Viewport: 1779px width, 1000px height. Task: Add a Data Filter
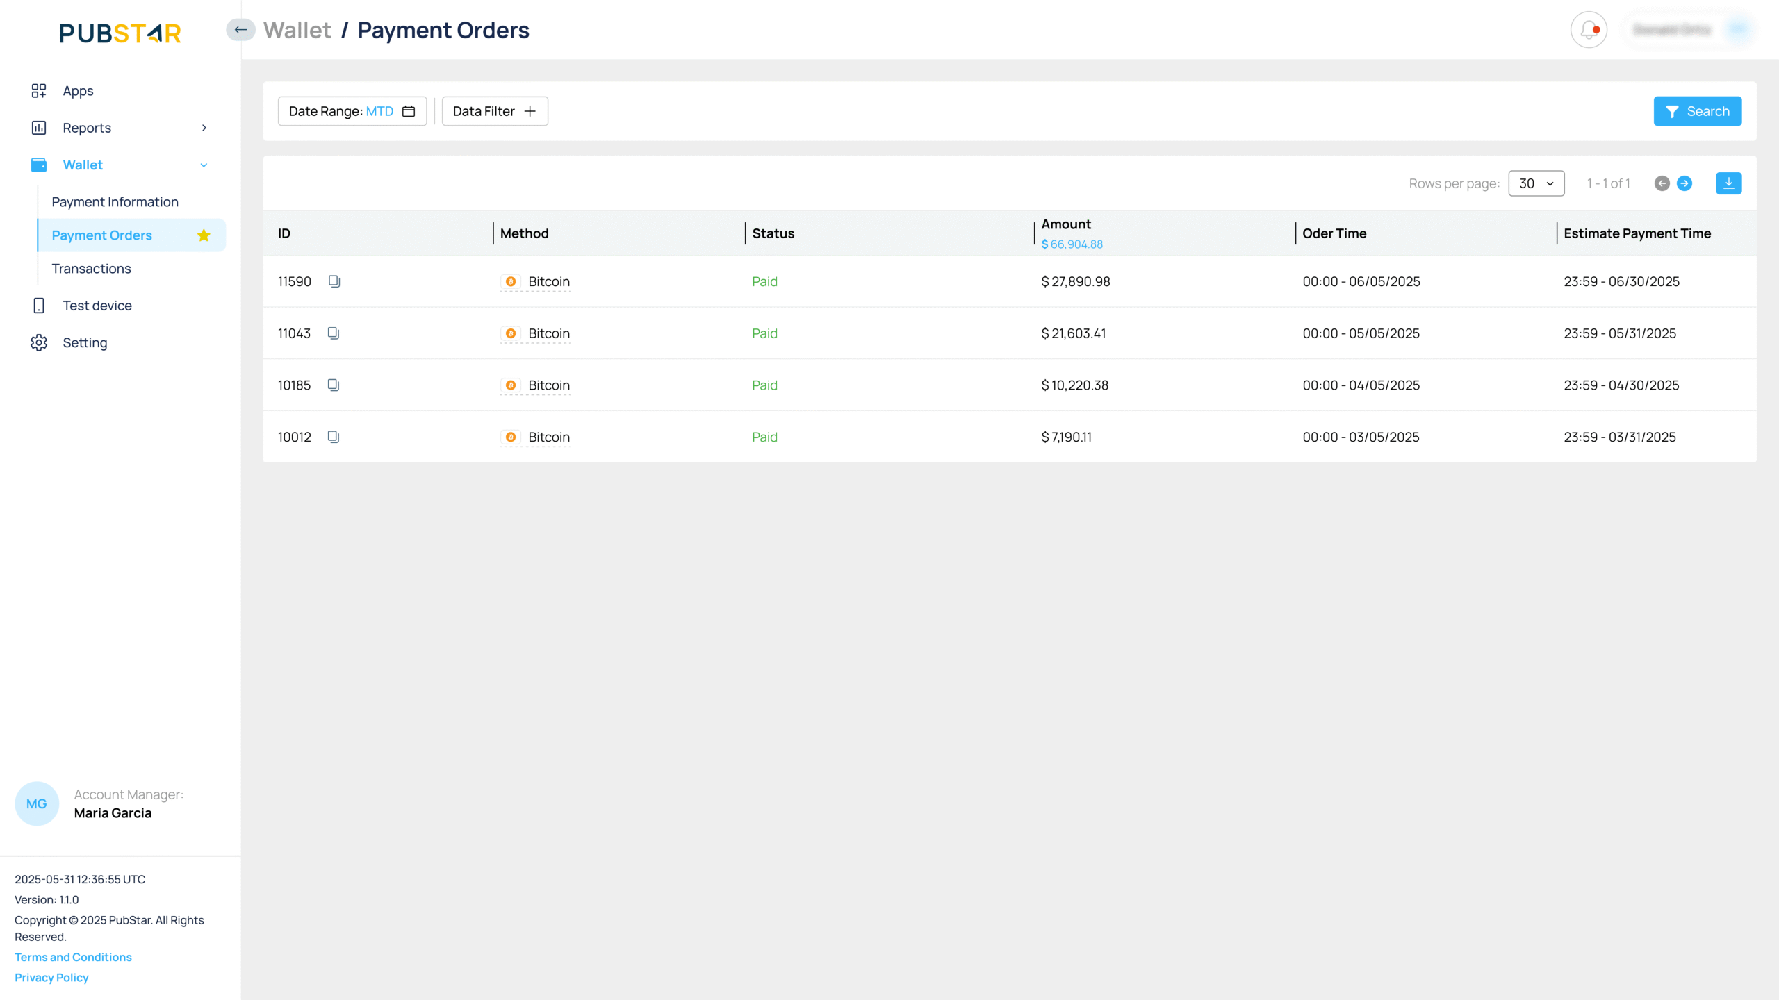tap(494, 111)
